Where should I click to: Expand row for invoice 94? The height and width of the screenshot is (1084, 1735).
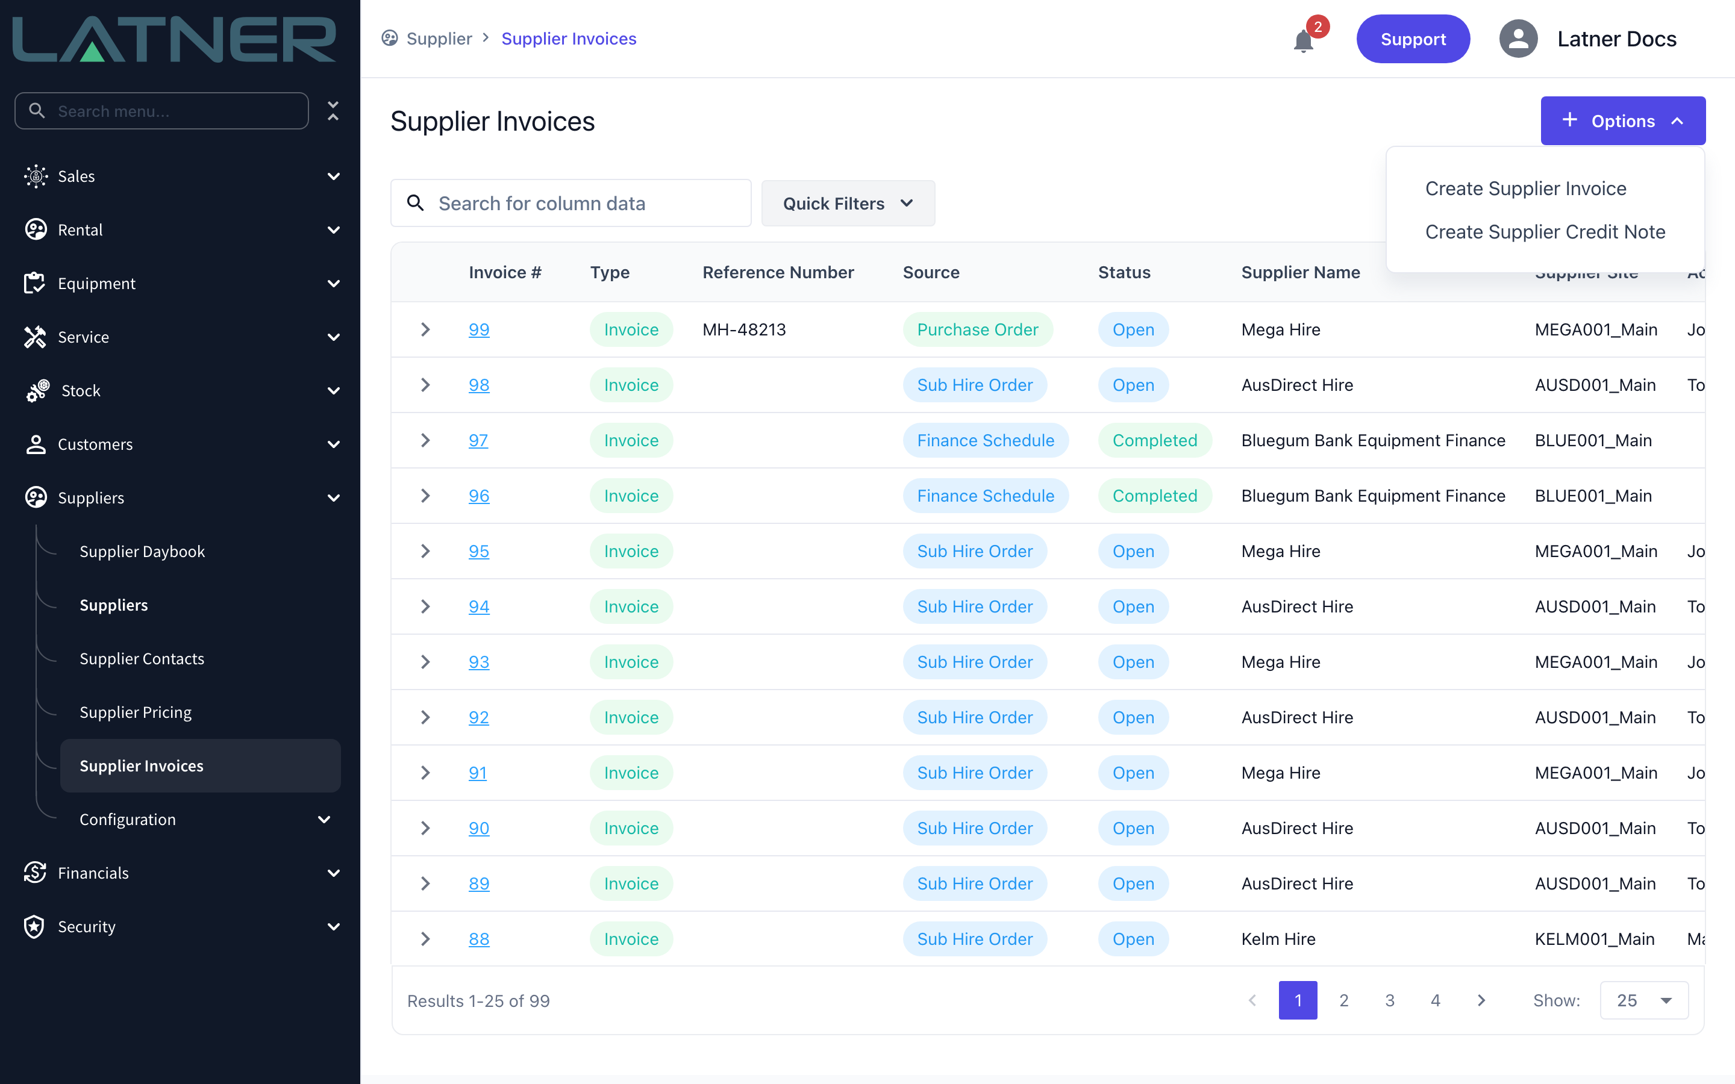point(425,606)
